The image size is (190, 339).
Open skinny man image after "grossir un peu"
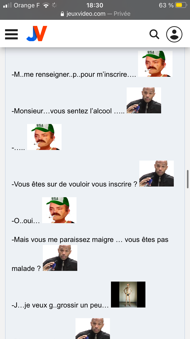pos(128,295)
